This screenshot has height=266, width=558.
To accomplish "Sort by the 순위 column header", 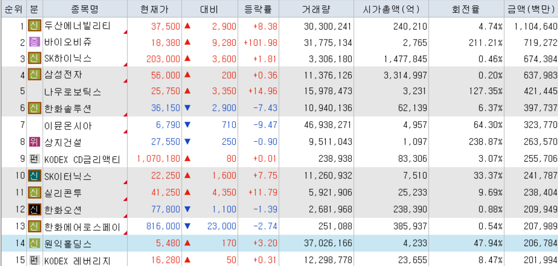I will click(13, 9).
